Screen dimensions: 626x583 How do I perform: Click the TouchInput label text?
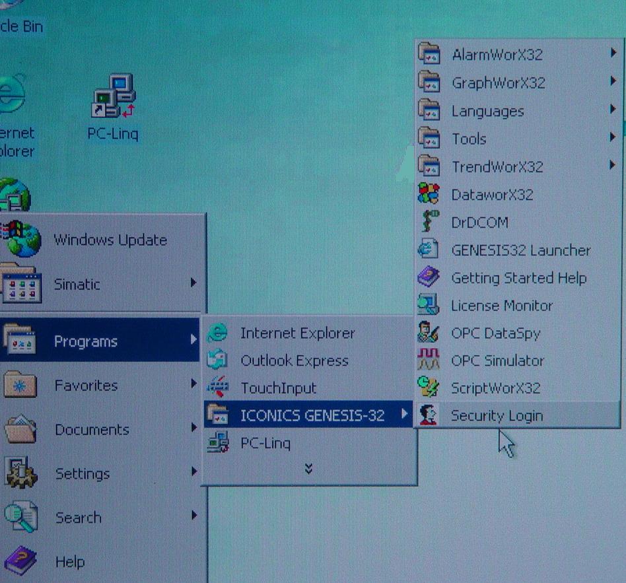click(278, 388)
